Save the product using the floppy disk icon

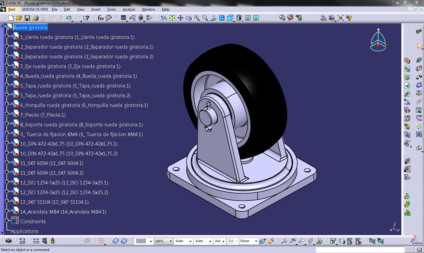pyautogui.click(x=27, y=18)
